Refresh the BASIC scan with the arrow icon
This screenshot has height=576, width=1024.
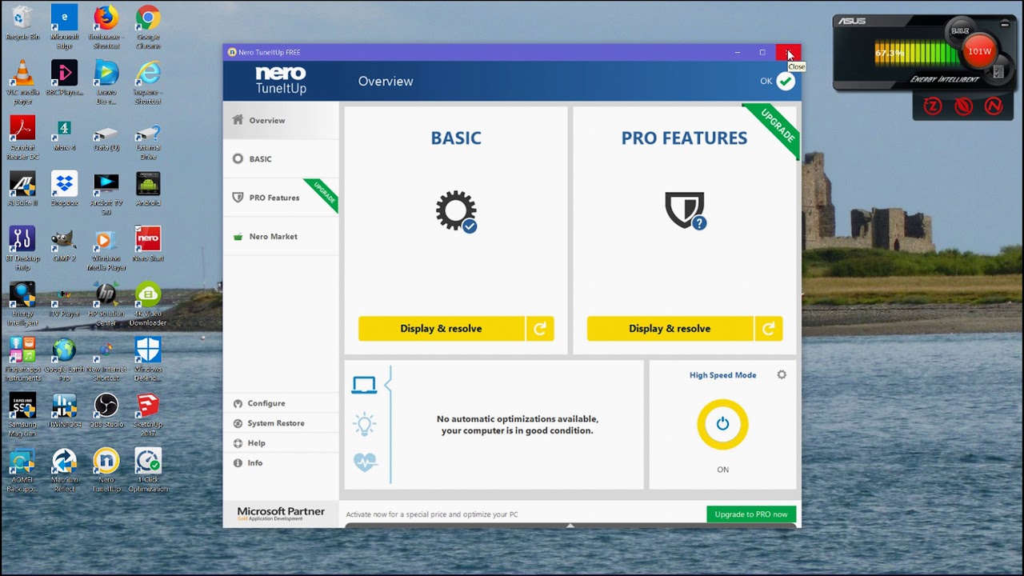[x=540, y=329]
